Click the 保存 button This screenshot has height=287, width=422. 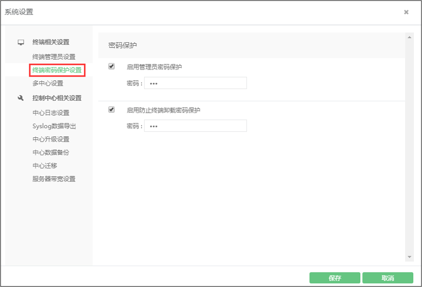(x=335, y=278)
